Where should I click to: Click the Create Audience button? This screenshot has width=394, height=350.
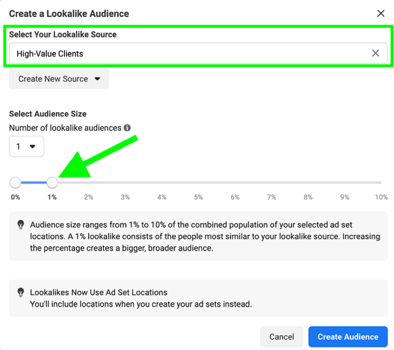348,336
